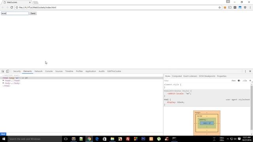Open Photoshop from the taskbar

pos(143,139)
